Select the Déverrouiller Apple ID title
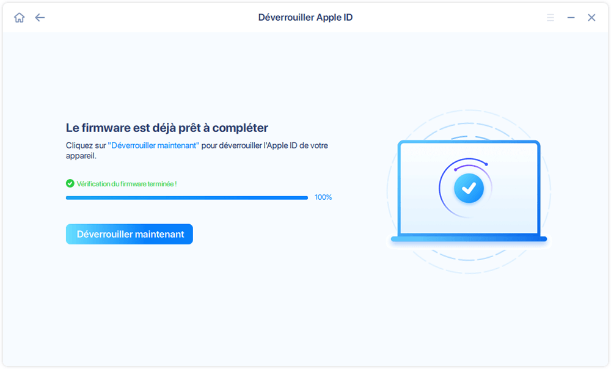611x369 pixels. (305, 17)
